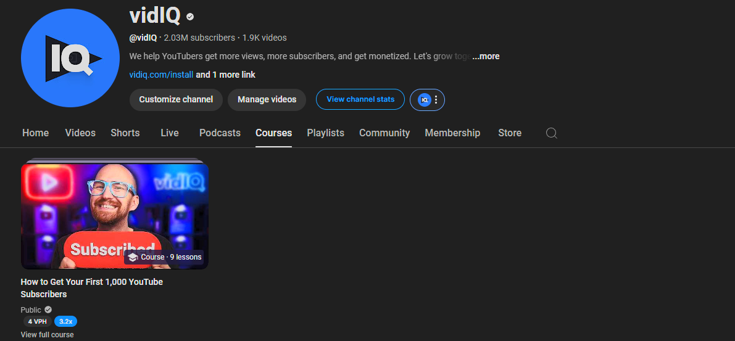Switch to the Videos tab
Viewport: 735px width, 341px height.
tap(80, 133)
